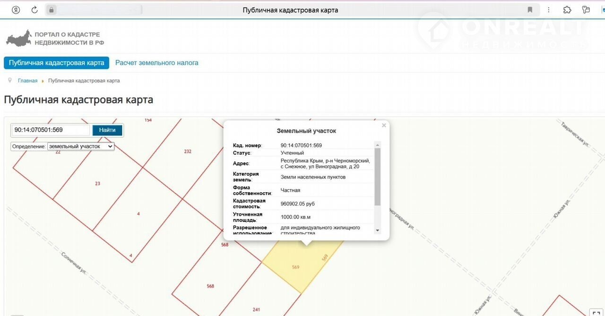Click the cadastral number search field
Viewport: 605px width, 316px height.
[x=51, y=130]
